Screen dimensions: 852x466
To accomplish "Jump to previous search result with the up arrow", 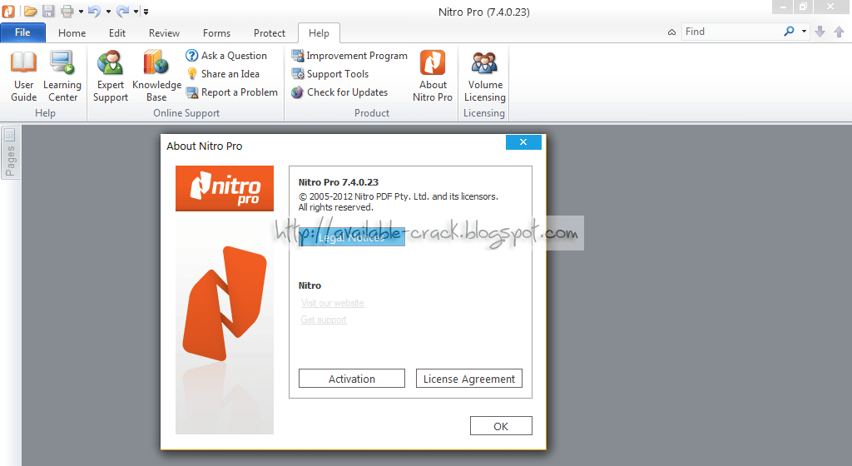I will click(839, 32).
